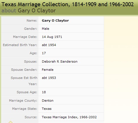Click the Spouse Age value 18
Viewport: 138px width, 123px height.
coord(44,92)
